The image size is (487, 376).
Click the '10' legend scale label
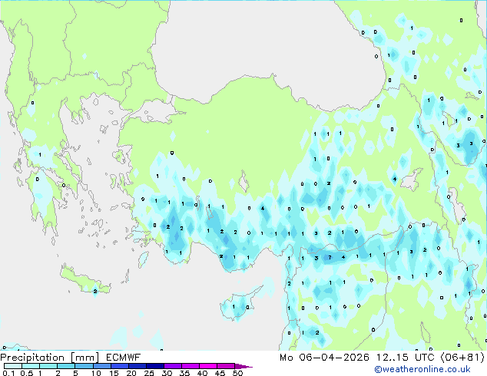[96, 373]
